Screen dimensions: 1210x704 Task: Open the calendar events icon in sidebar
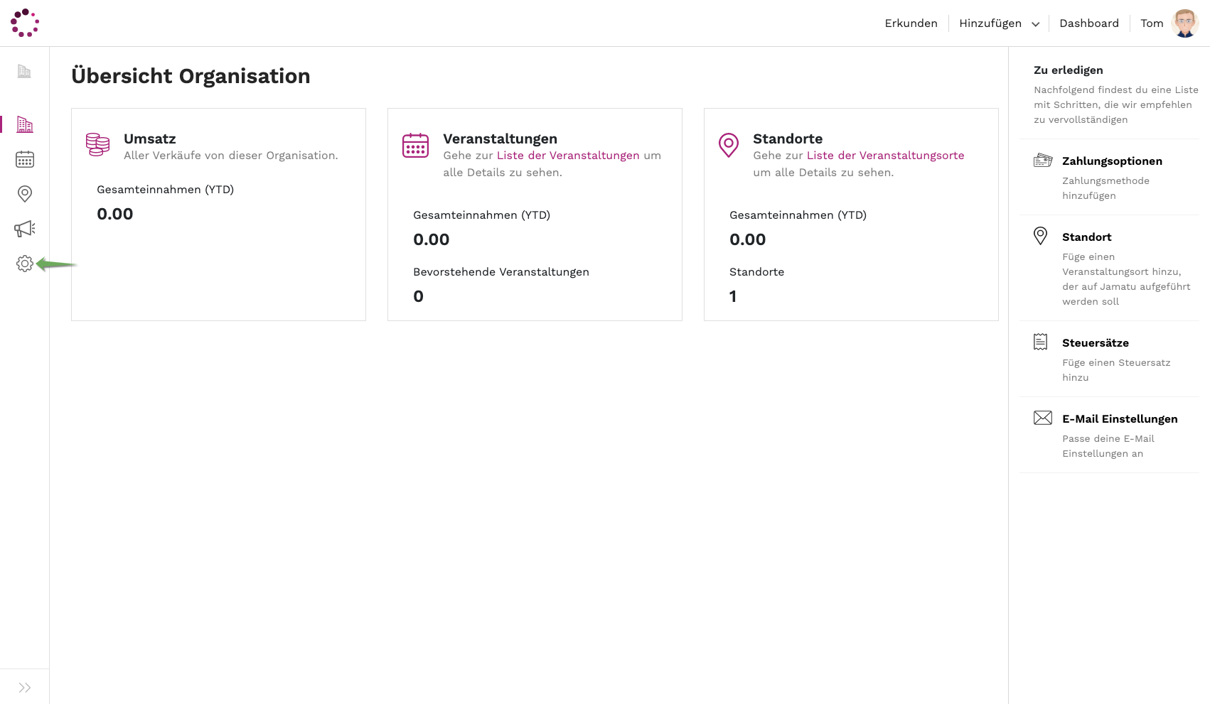tap(25, 159)
